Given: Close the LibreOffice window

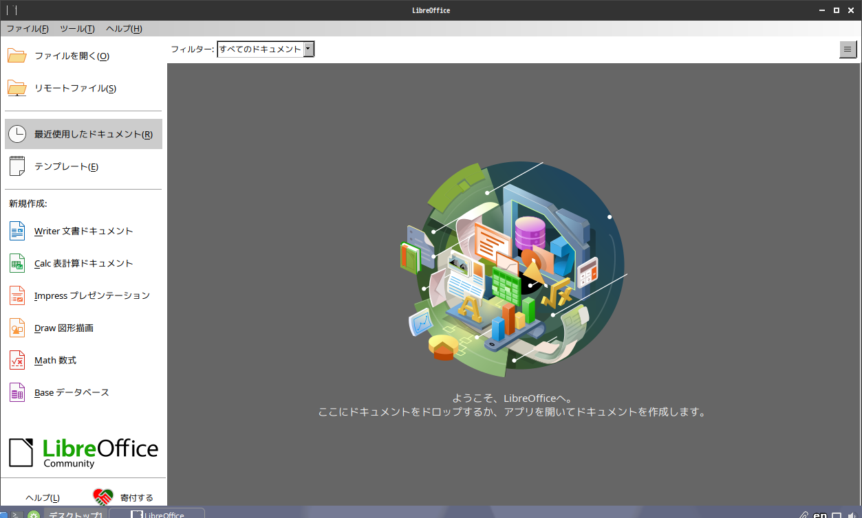Looking at the screenshot, I should tap(851, 10).
